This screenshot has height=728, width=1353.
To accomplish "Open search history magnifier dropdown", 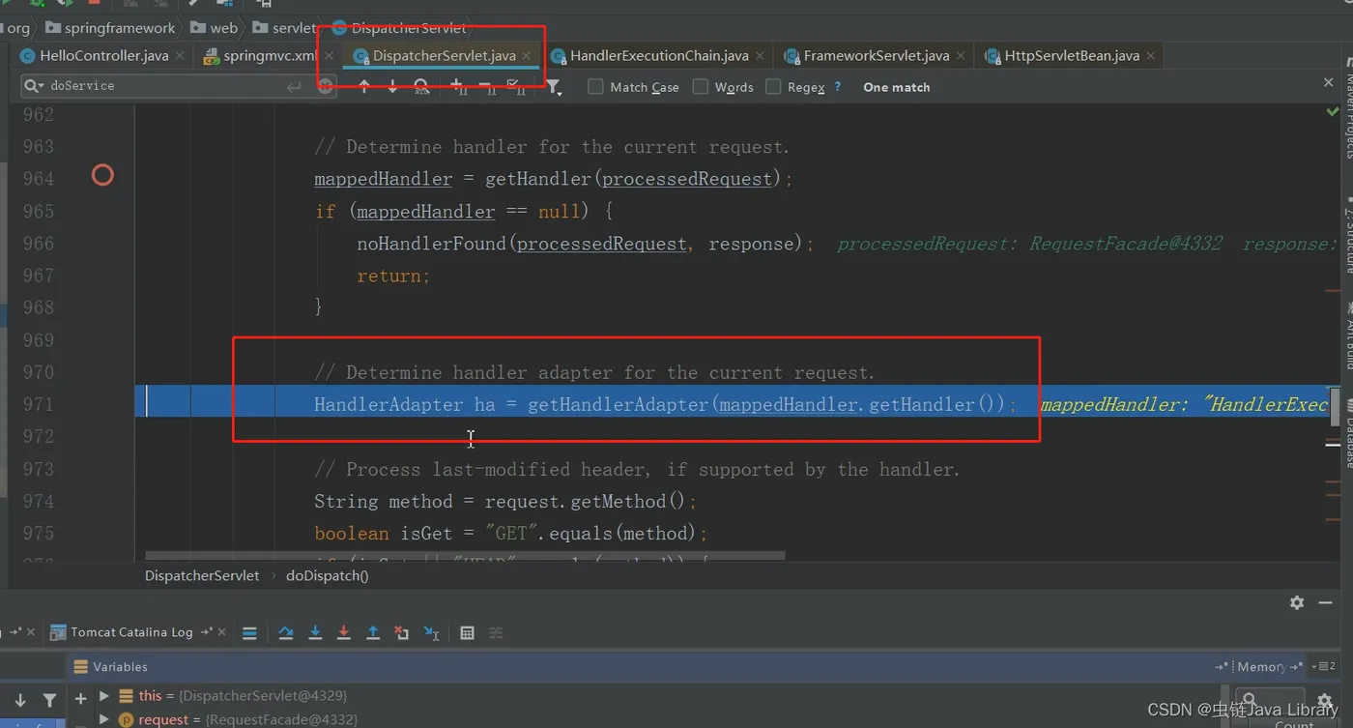I will click(34, 86).
